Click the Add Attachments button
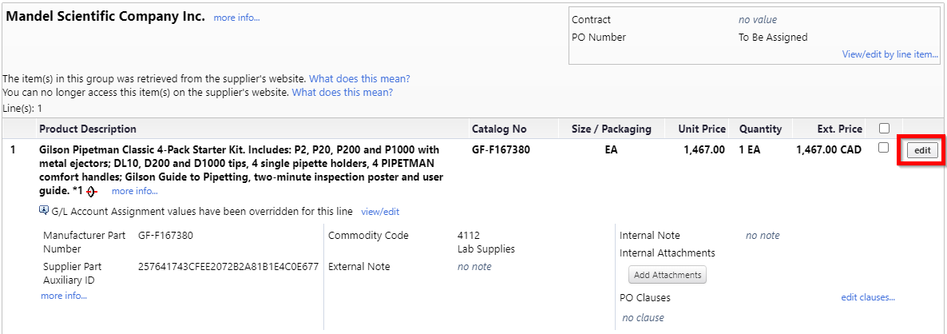Image resolution: width=947 pixels, height=334 pixels. [x=668, y=275]
